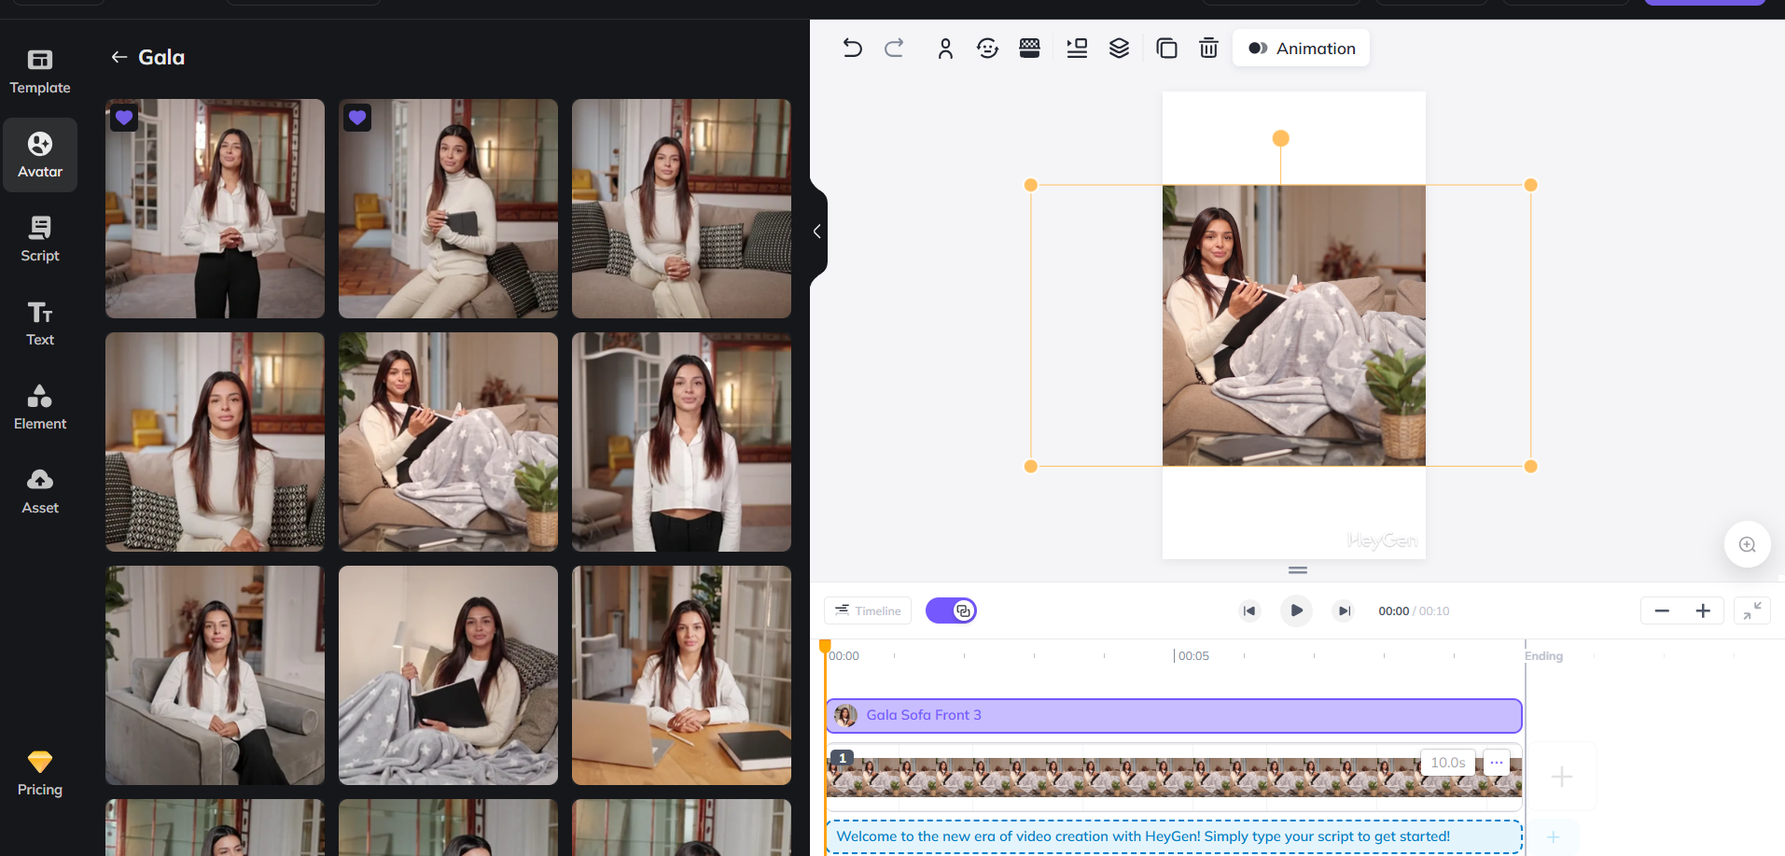Screen dimensions: 1785x856
Task: Click the undo arrow icon
Action: click(x=852, y=49)
